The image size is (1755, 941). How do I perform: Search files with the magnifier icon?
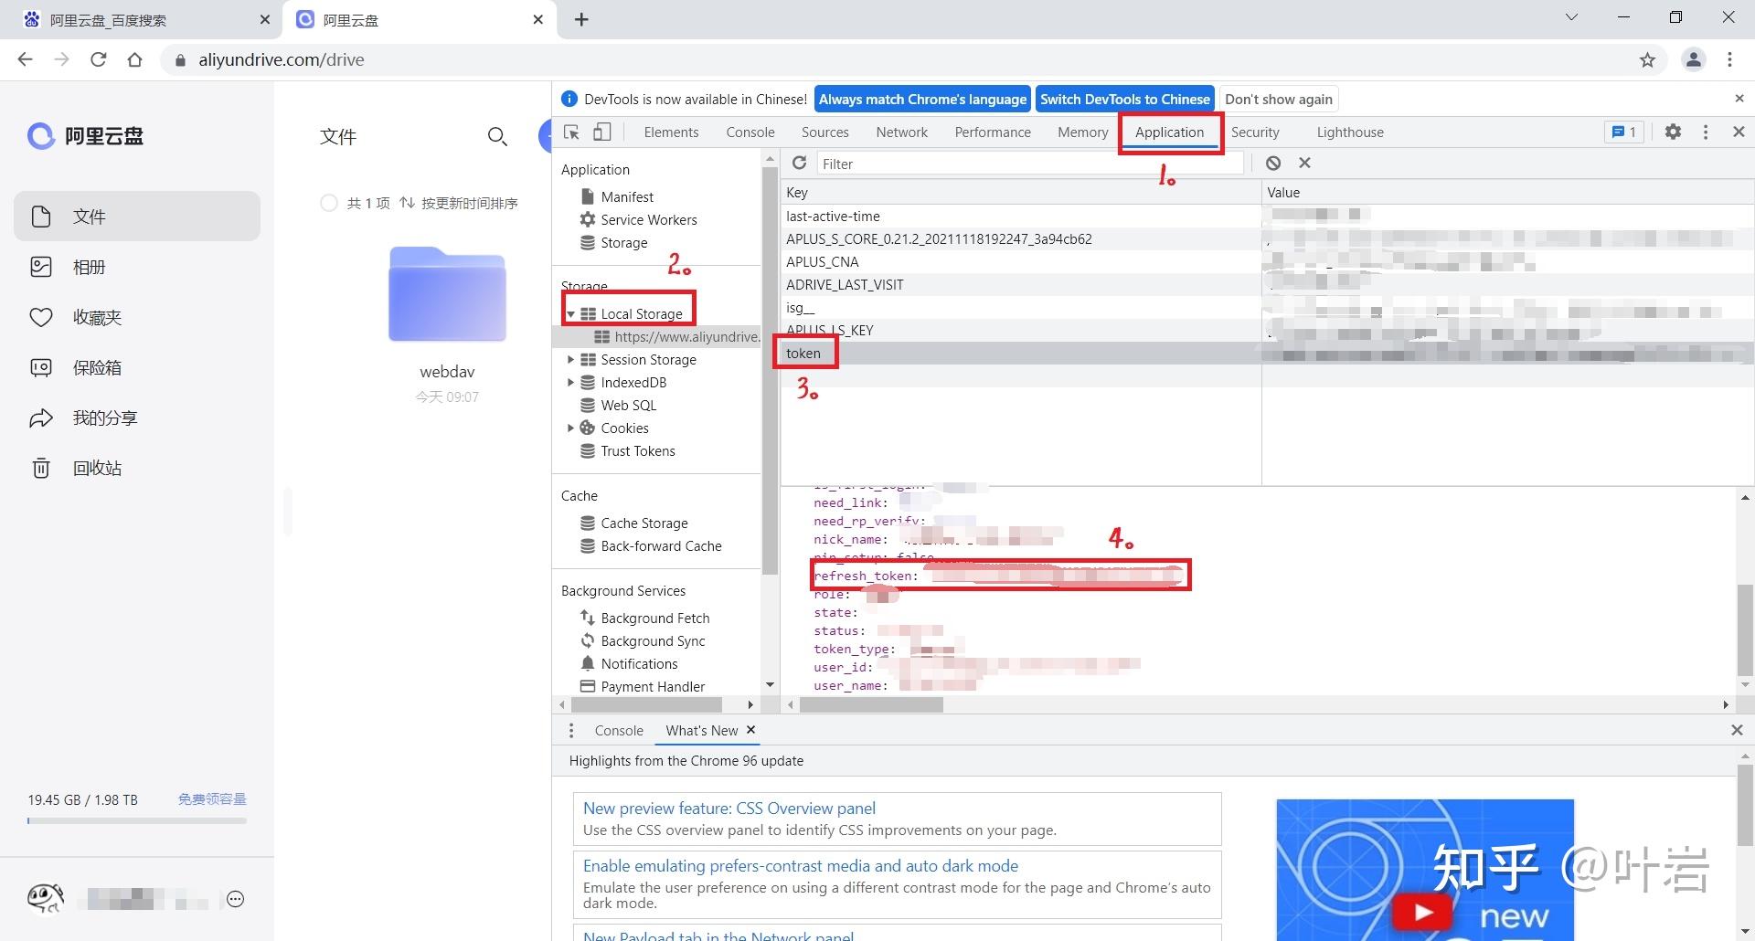click(x=497, y=137)
